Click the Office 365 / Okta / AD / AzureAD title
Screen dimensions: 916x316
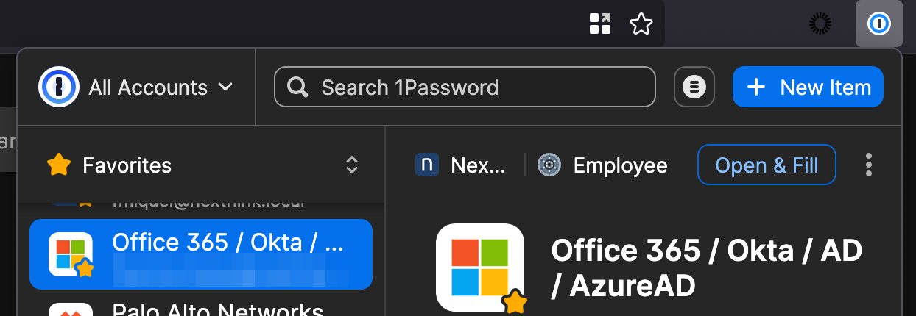coord(706,267)
